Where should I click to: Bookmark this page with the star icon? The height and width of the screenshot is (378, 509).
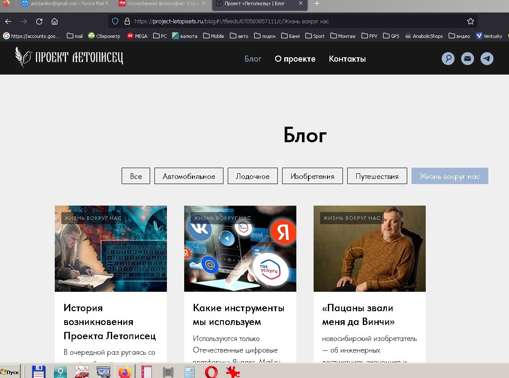coord(470,21)
